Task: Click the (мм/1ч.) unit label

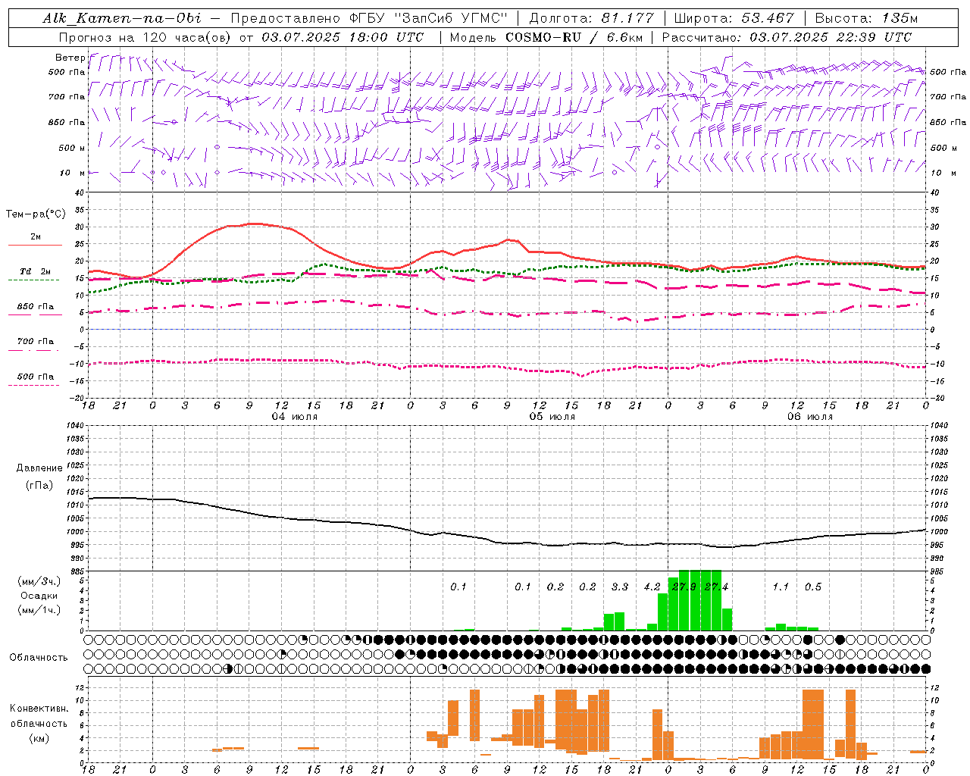Action: coord(39,610)
